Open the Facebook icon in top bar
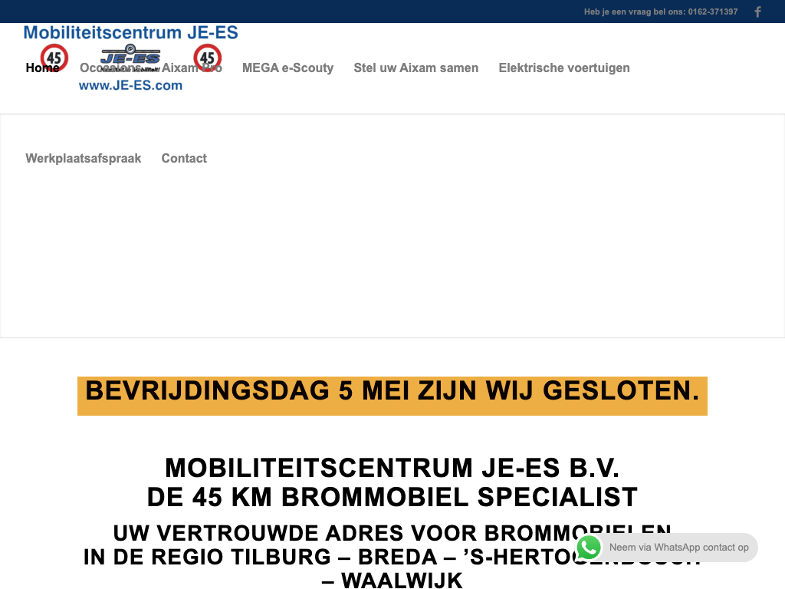 pos(757,12)
